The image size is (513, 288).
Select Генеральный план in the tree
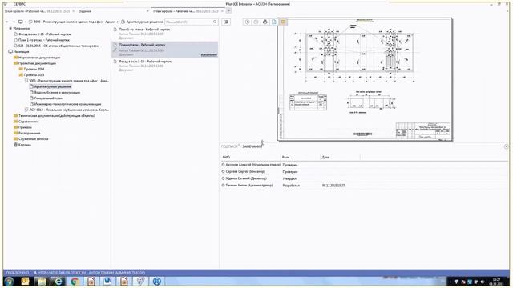point(48,98)
